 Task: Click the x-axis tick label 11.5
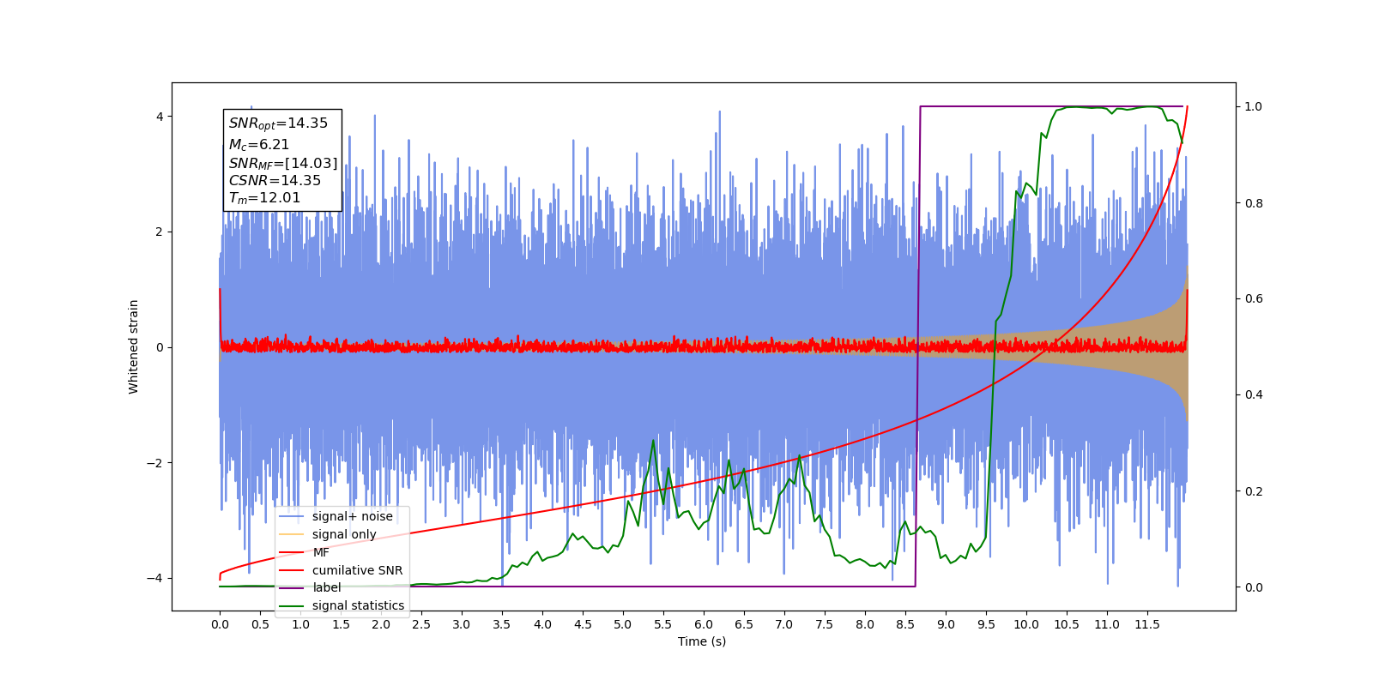tap(1147, 624)
